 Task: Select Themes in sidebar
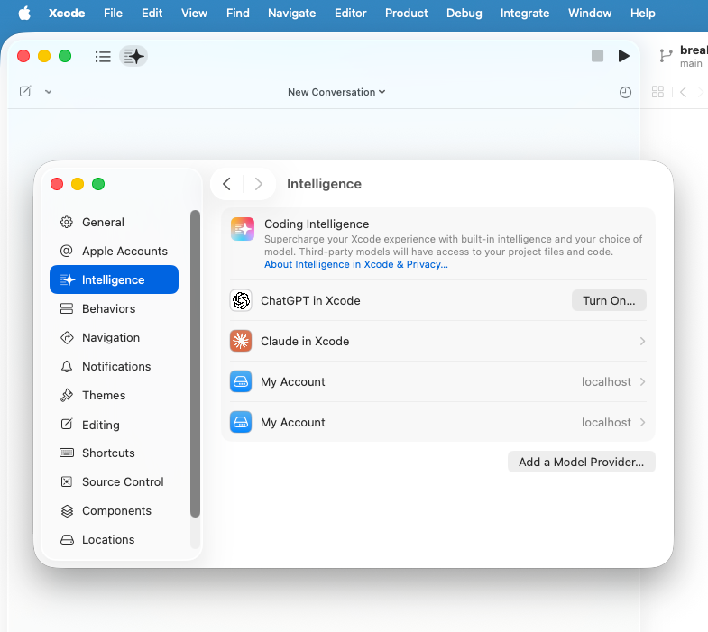coord(114,396)
